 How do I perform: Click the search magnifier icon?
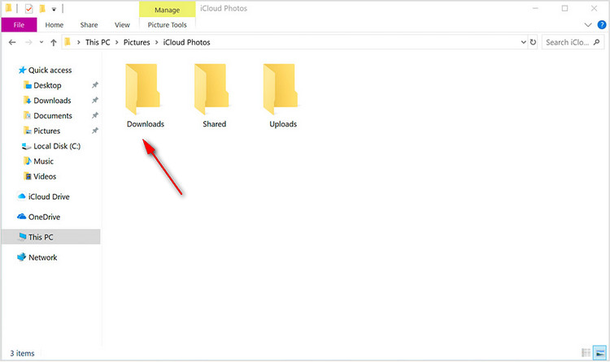596,42
